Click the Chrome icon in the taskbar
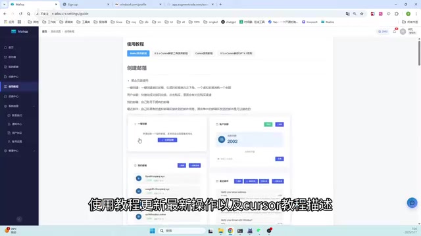This screenshot has height=236, width=421. [x=230, y=231]
